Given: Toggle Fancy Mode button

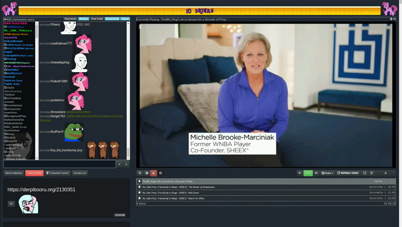Looking at the screenshot, I should [x=34, y=173].
